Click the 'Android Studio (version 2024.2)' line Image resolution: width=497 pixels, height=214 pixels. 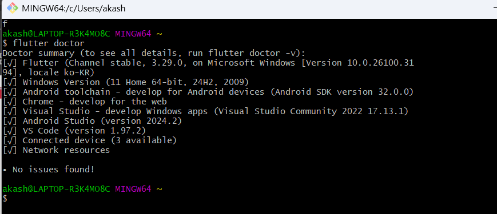(92, 121)
